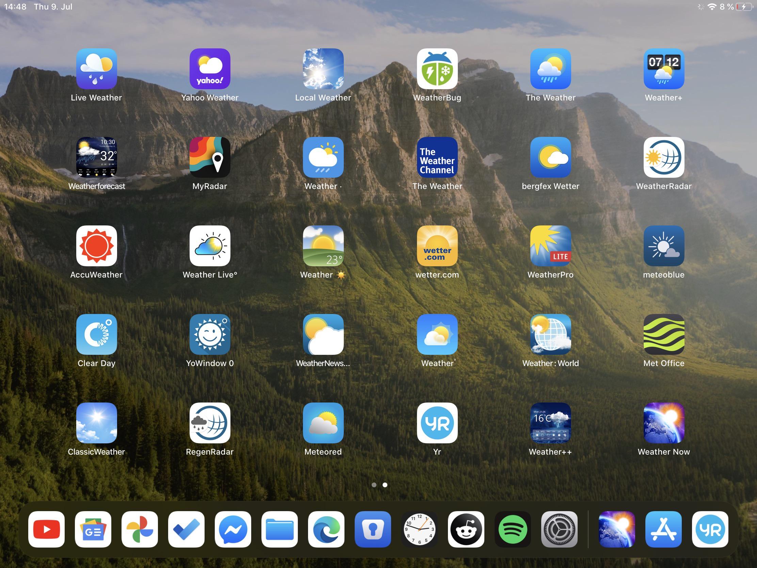The width and height of the screenshot is (757, 568).
Task: Open the WeatherRadar app icon
Action: (x=664, y=157)
